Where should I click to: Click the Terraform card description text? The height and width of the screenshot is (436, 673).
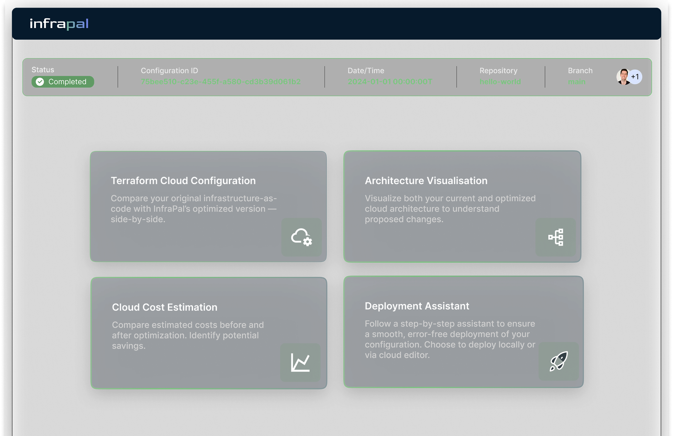[194, 209]
